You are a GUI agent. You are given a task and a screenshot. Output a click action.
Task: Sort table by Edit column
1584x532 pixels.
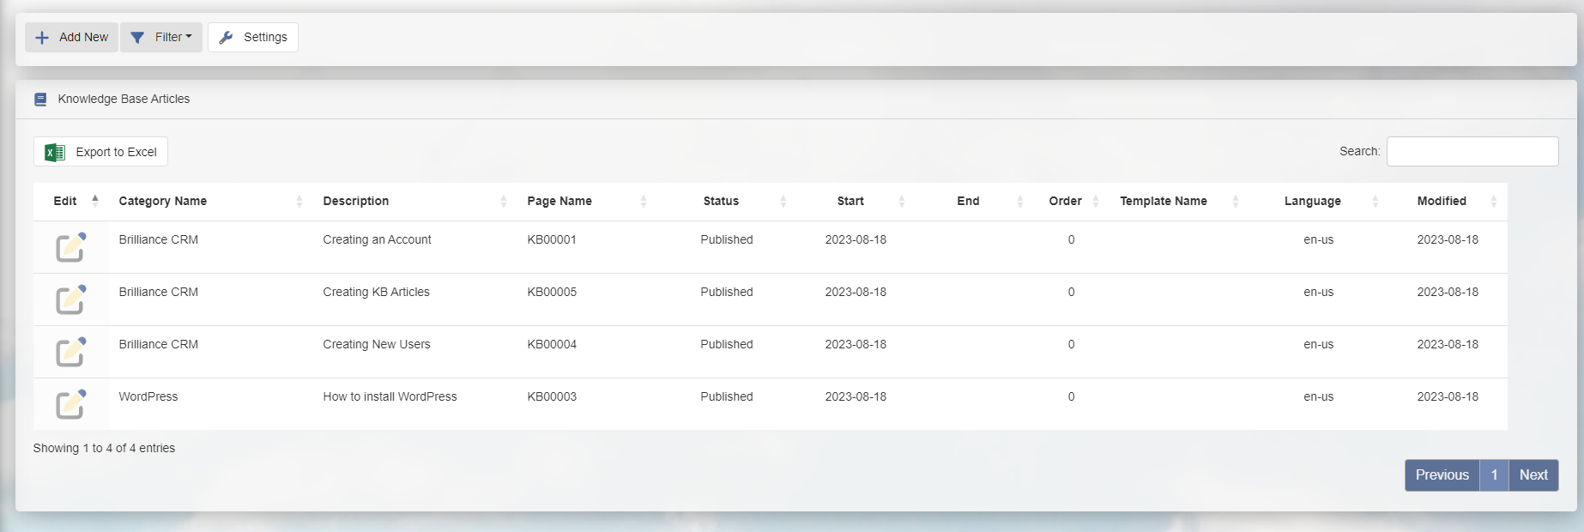[x=70, y=201]
